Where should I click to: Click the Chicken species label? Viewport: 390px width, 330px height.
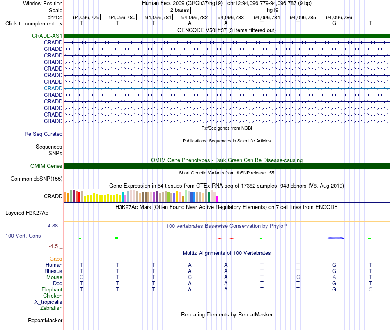(53, 296)
